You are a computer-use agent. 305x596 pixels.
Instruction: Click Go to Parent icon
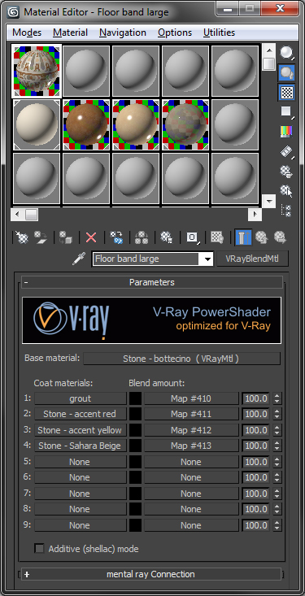pos(262,237)
